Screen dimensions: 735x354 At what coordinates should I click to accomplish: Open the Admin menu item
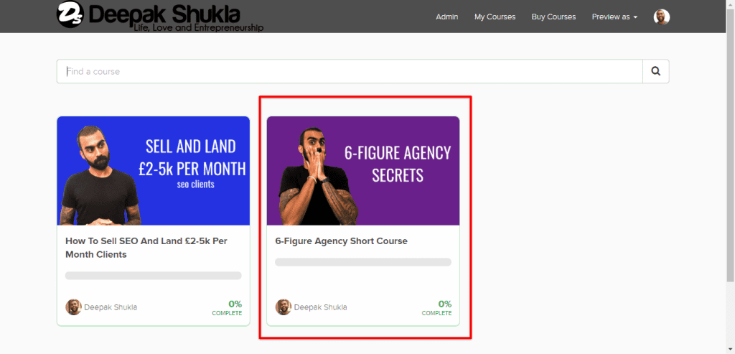click(446, 17)
